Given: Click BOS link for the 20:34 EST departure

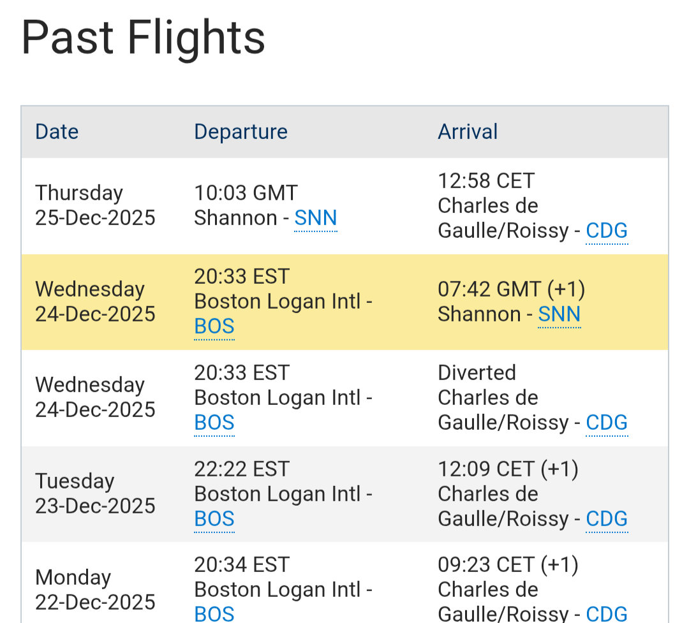Looking at the screenshot, I should tap(214, 613).
